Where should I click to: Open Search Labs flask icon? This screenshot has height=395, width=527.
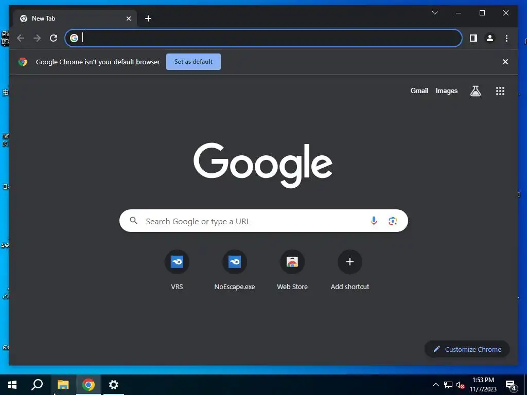point(475,91)
